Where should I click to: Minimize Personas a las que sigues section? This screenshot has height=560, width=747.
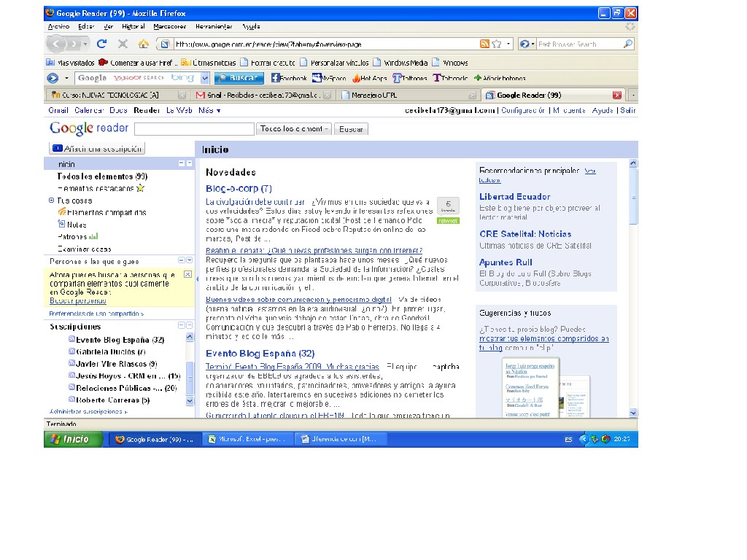[x=181, y=260]
